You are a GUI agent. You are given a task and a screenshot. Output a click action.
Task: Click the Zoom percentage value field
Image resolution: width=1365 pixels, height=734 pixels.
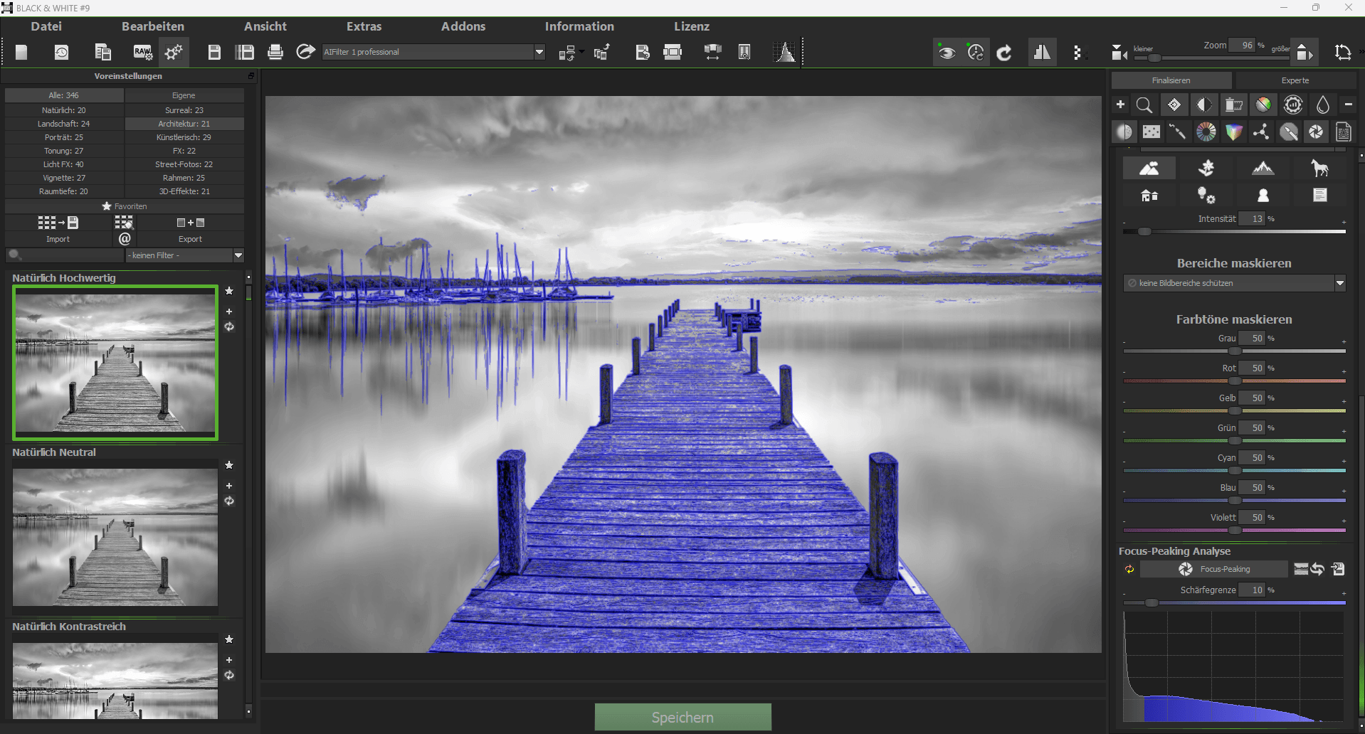tap(1243, 46)
